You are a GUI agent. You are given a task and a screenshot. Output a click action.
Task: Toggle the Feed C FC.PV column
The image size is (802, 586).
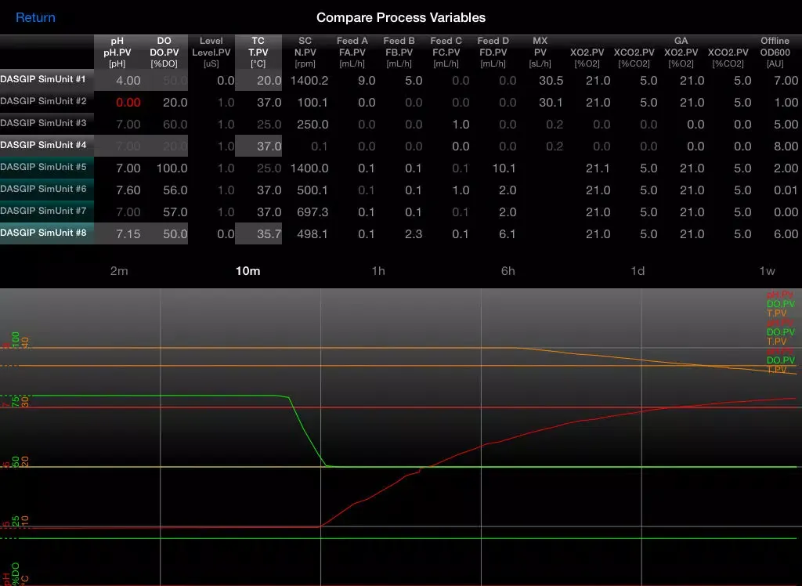(446, 52)
